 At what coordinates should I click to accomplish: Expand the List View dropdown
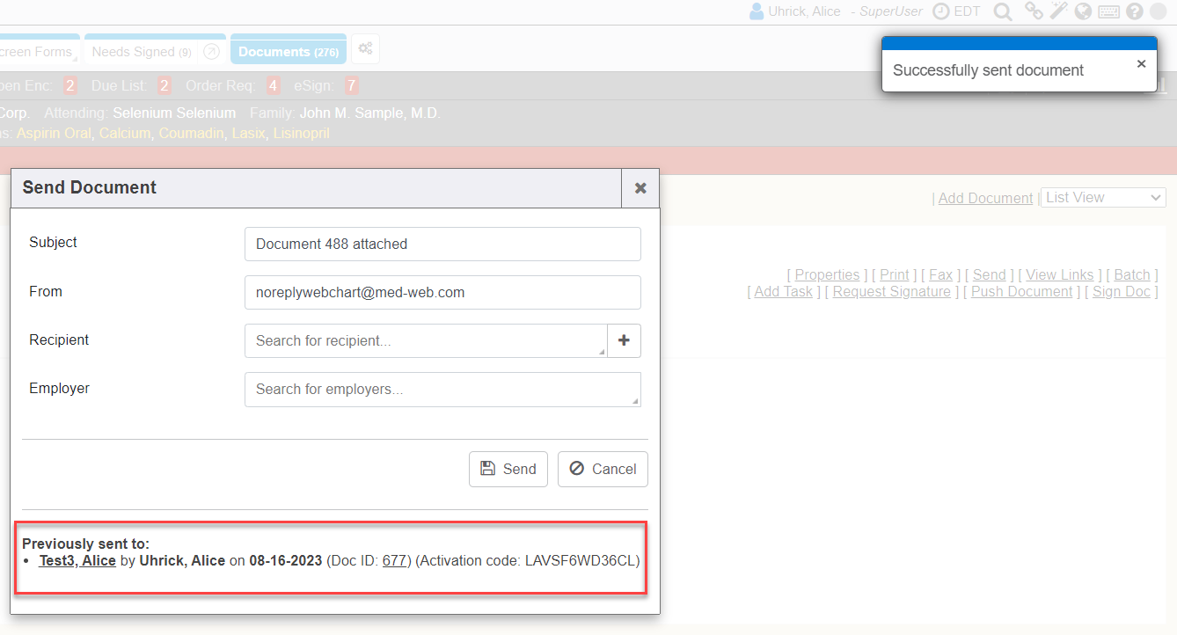(x=1103, y=198)
